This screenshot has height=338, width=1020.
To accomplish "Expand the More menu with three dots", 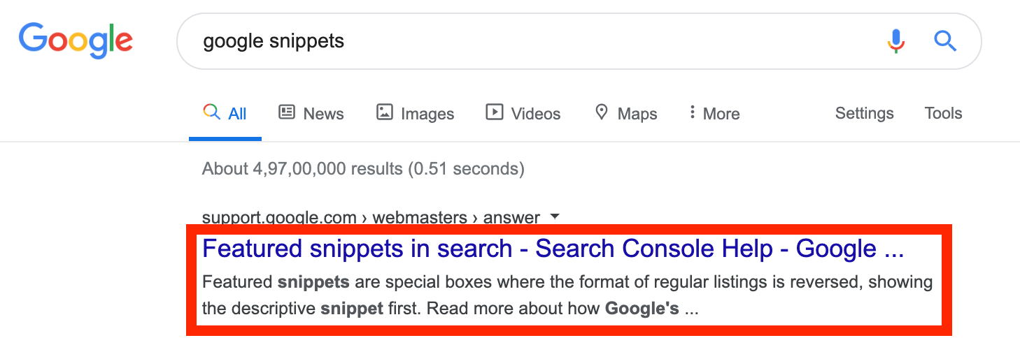I will (x=692, y=112).
